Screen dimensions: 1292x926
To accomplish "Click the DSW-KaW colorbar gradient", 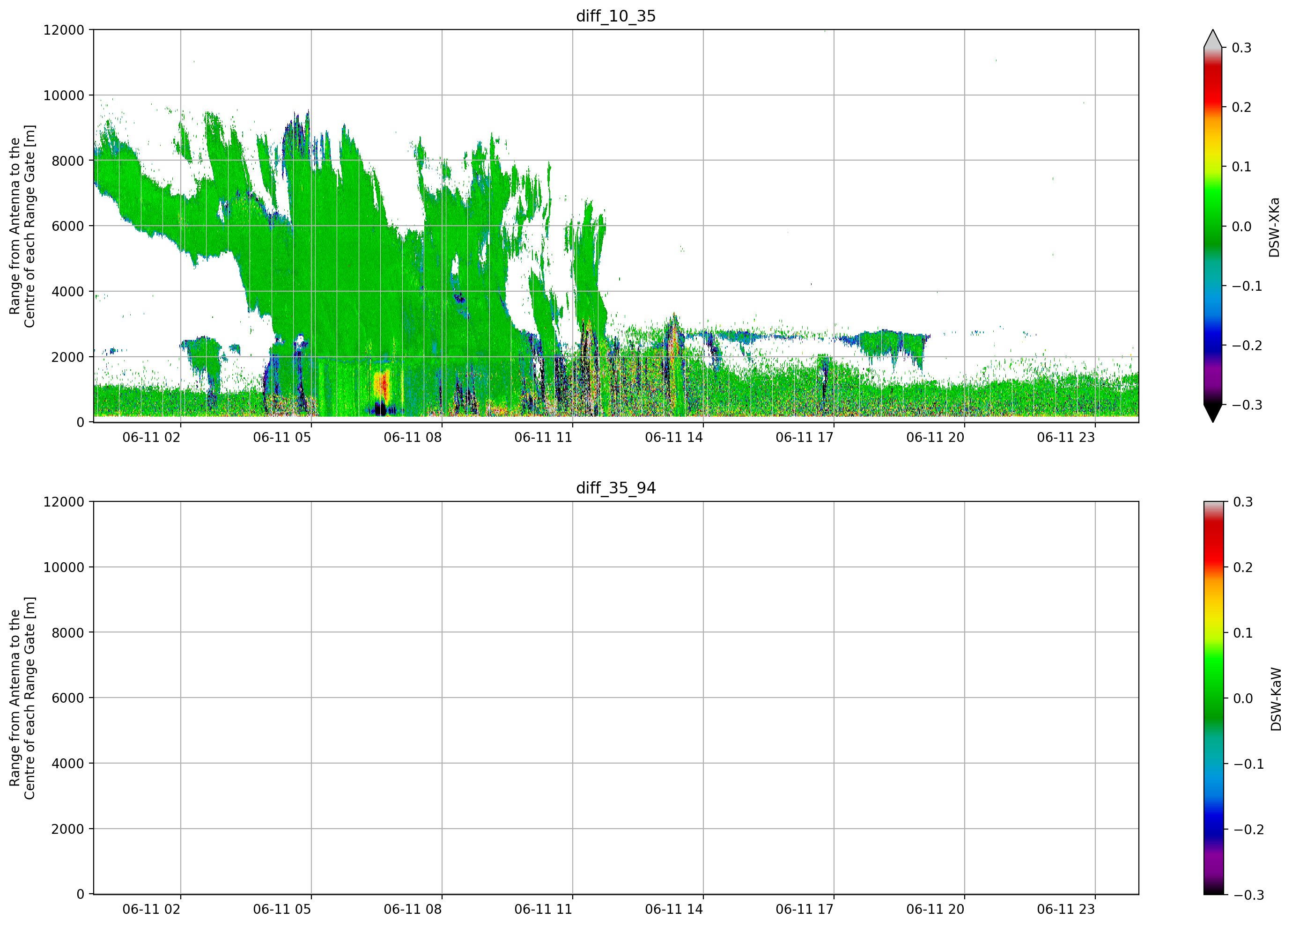I will (1213, 698).
